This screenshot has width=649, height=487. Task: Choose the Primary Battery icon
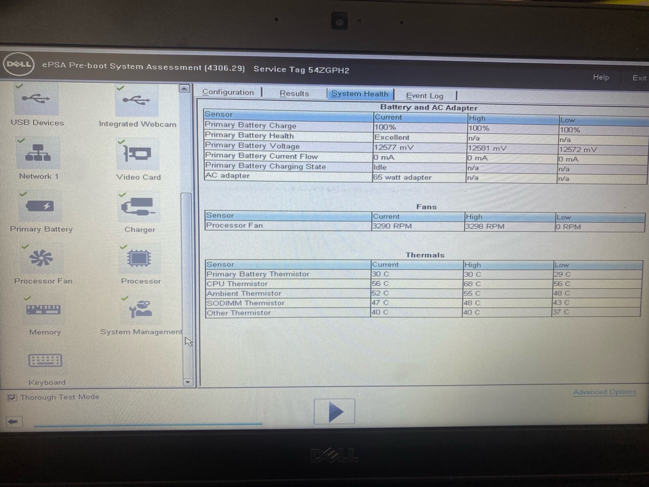[40, 206]
